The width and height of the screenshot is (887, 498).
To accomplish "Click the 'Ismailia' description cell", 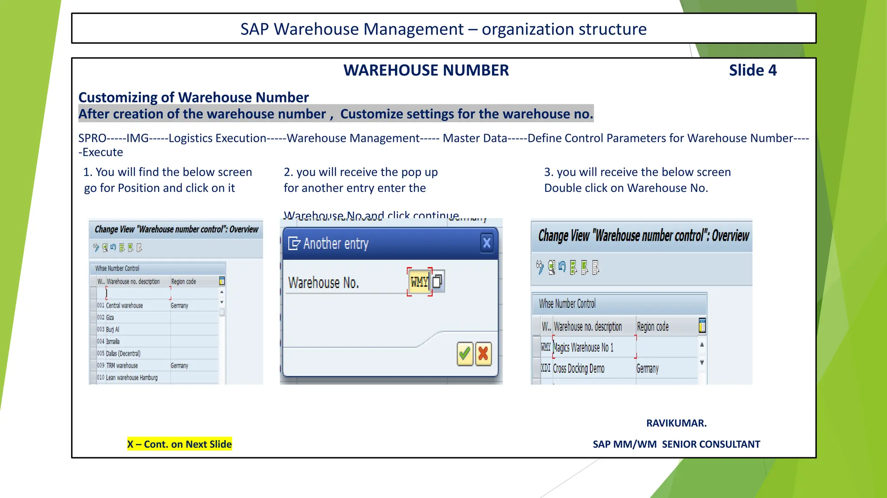I will coord(138,342).
